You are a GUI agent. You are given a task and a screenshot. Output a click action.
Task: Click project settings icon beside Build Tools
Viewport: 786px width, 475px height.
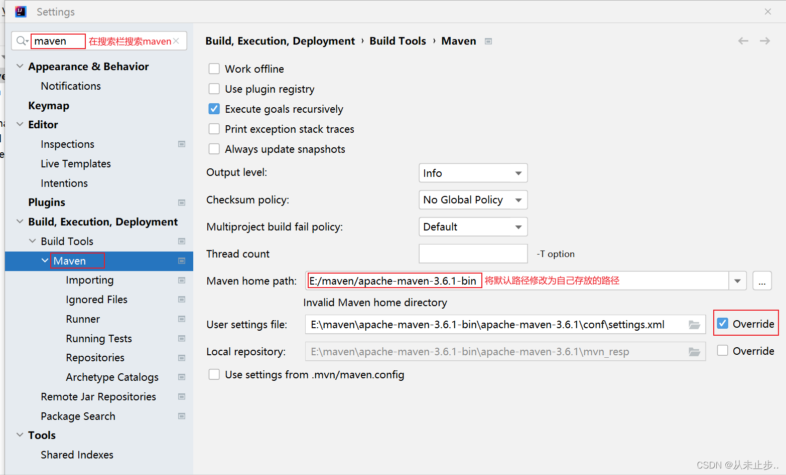(182, 242)
